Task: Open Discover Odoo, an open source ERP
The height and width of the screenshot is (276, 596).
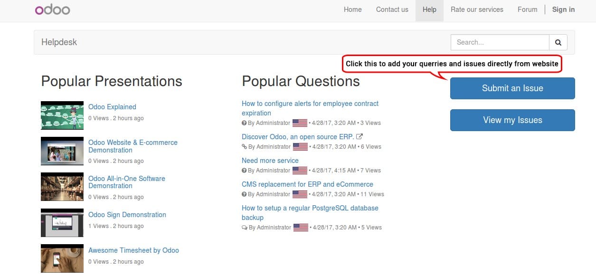Action: click(298, 137)
